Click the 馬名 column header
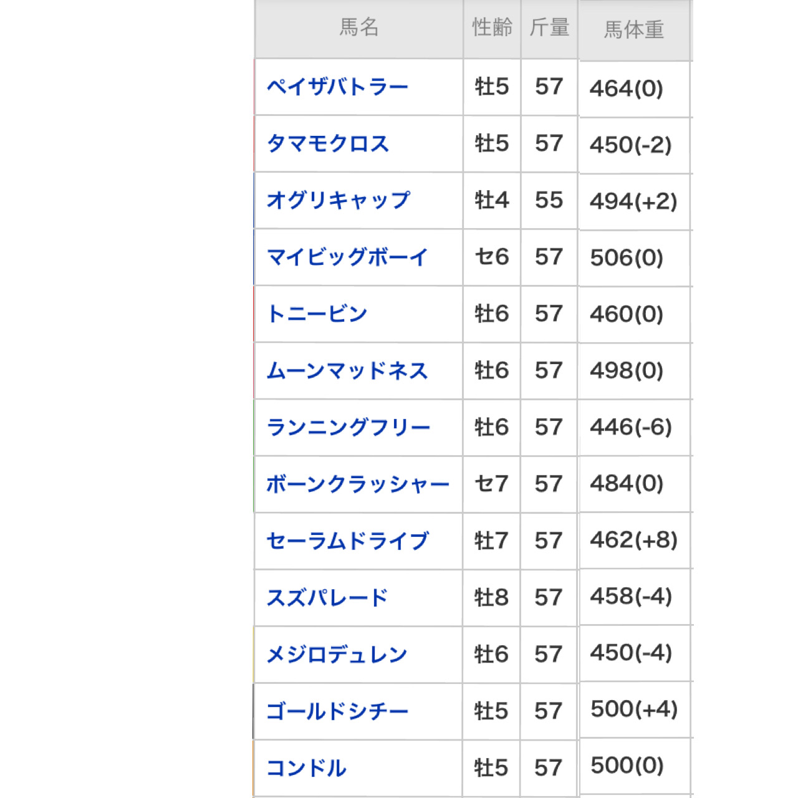 (x=359, y=28)
